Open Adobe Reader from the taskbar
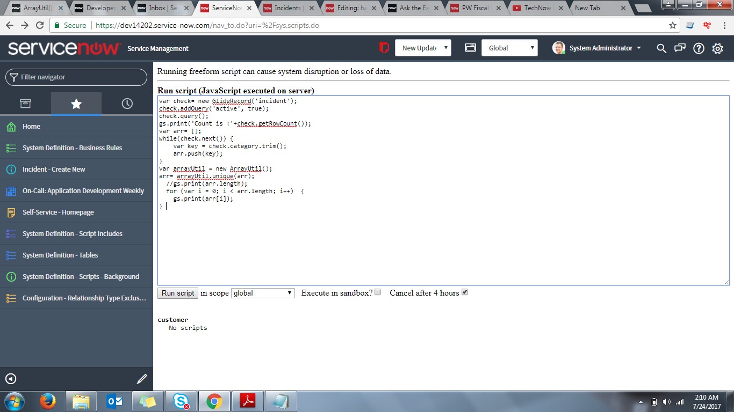Viewport: 734px width, 412px height. click(247, 401)
